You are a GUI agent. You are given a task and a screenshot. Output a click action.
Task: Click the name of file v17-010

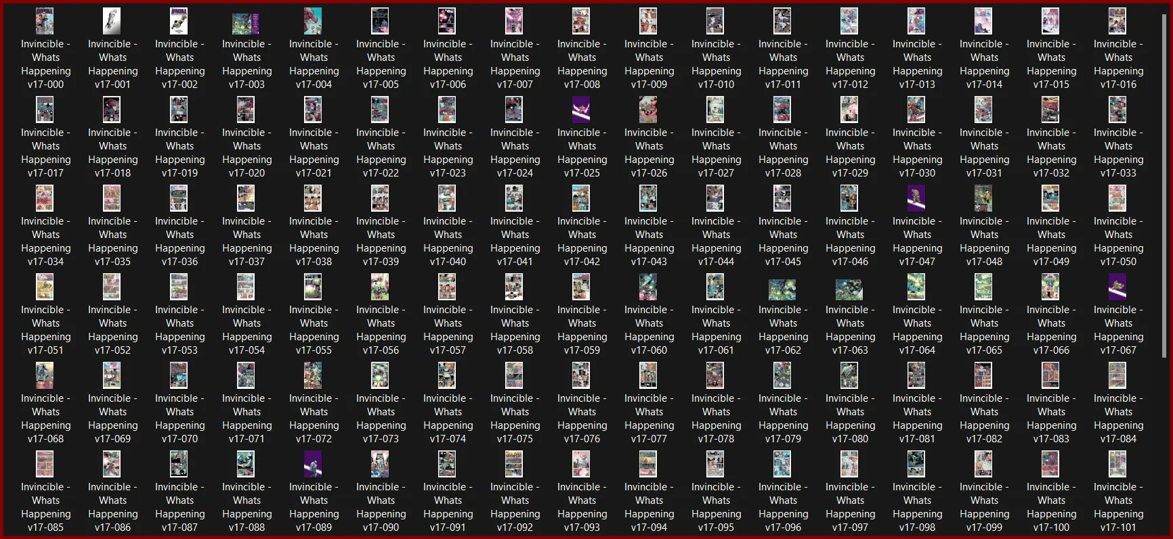[x=717, y=64]
